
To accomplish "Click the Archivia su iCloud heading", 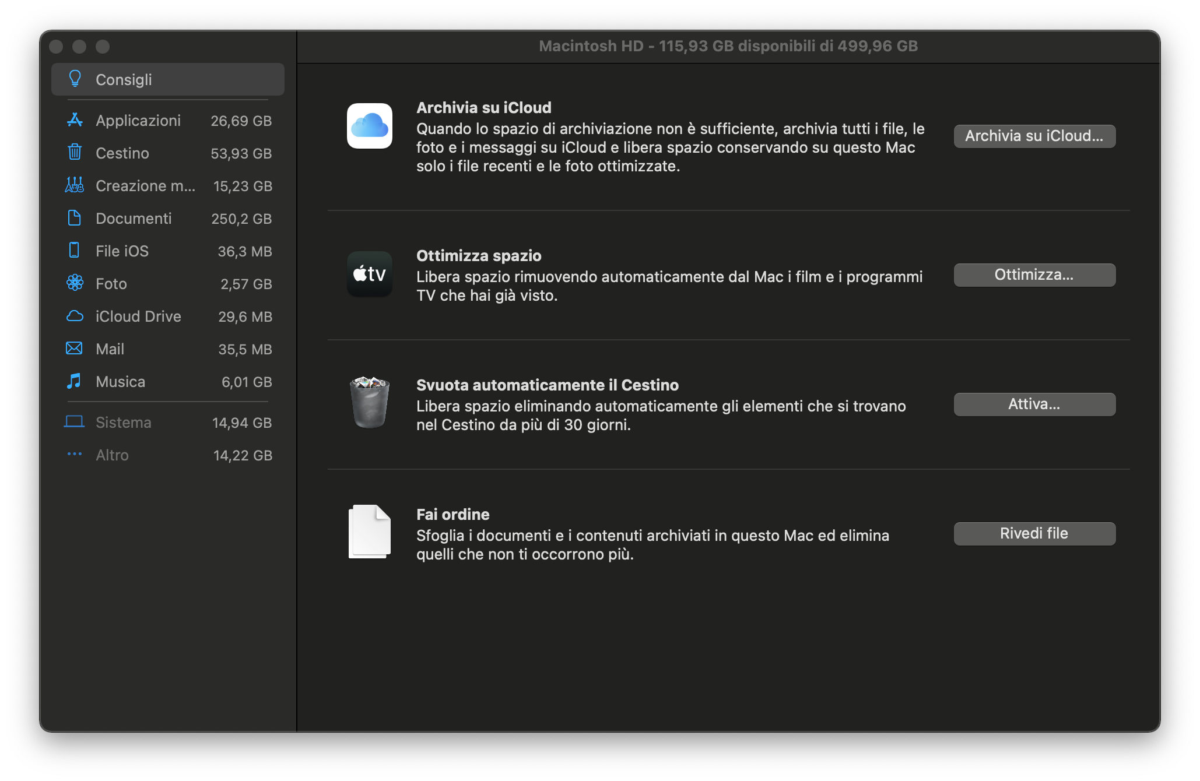I will [483, 107].
